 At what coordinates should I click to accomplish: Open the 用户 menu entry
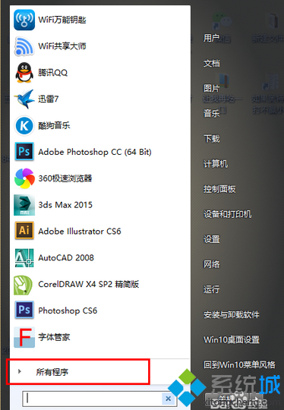pos(211,38)
